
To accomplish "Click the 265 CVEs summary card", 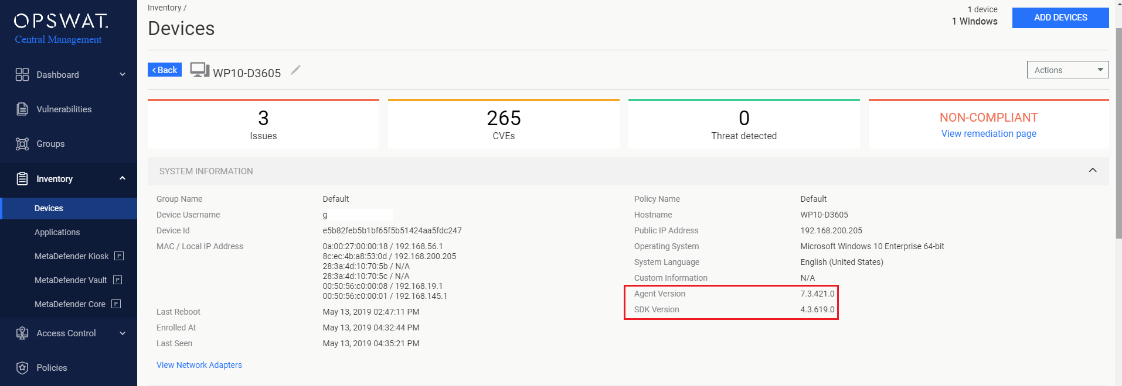I will tap(504, 124).
